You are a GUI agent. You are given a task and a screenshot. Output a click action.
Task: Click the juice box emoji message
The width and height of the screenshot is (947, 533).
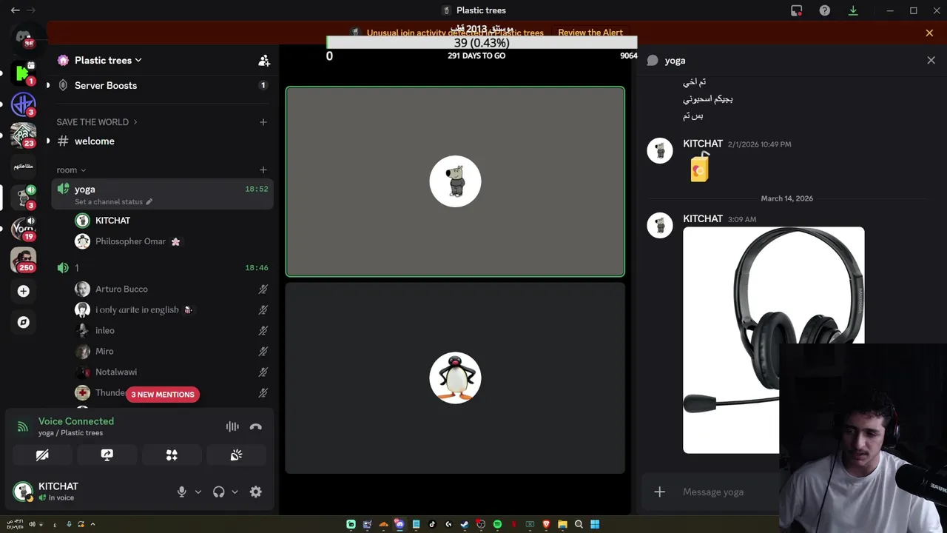[x=699, y=169]
